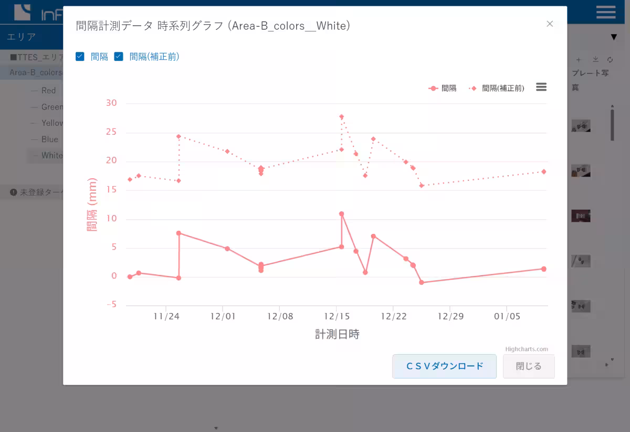This screenshot has width=630, height=432.
Task: Open the Highcharts.com credit link
Action: pyautogui.click(x=527, y=349)
